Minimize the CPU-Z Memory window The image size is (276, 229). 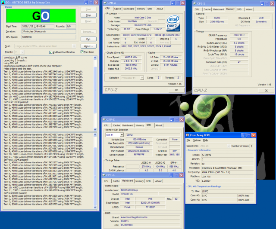262,3
